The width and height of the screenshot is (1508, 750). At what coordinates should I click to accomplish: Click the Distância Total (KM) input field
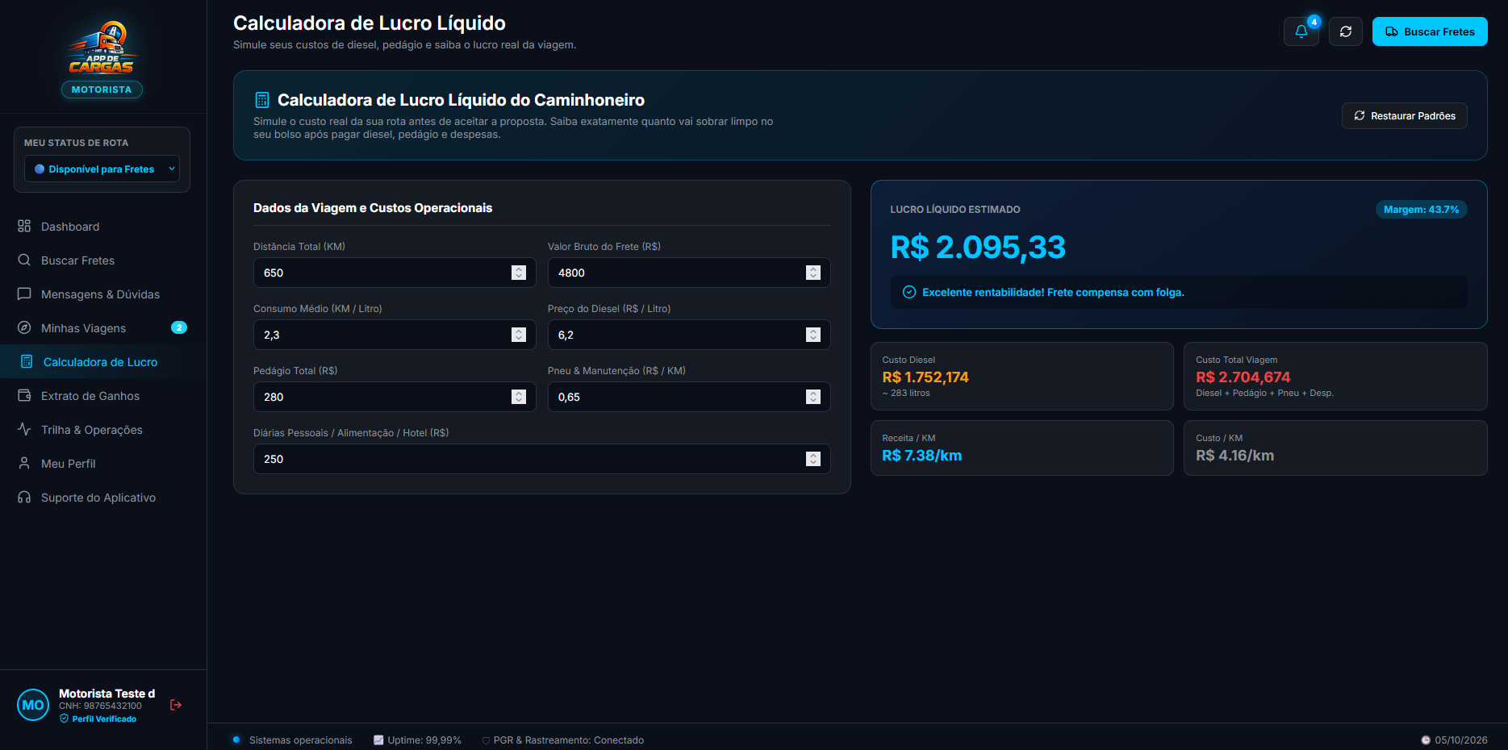click(x=395, y=273)
